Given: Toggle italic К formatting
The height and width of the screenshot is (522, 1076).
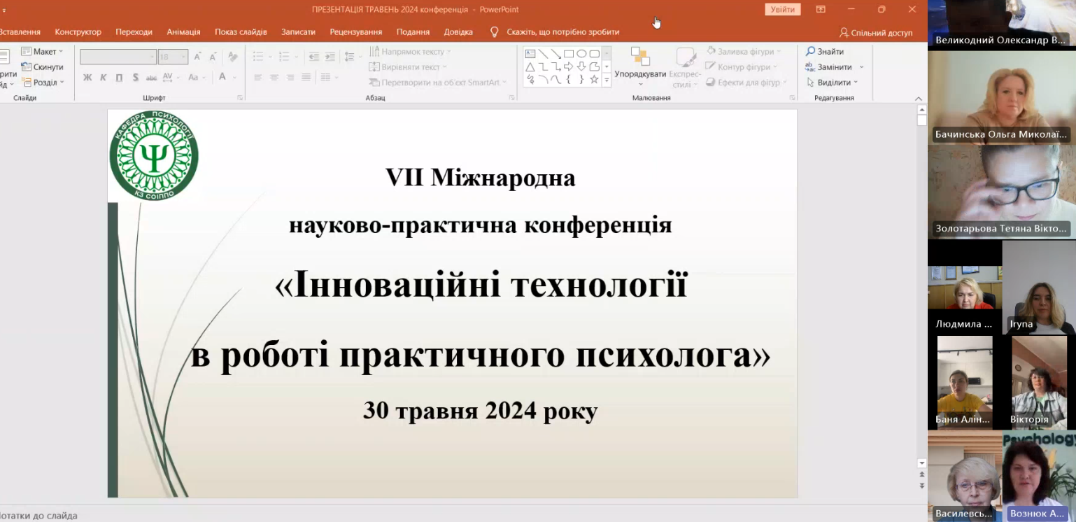Looking at the screenshot, I should [x=103, y=78].
